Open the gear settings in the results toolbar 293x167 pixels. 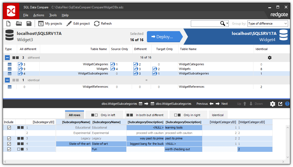[x=272, y=104]
